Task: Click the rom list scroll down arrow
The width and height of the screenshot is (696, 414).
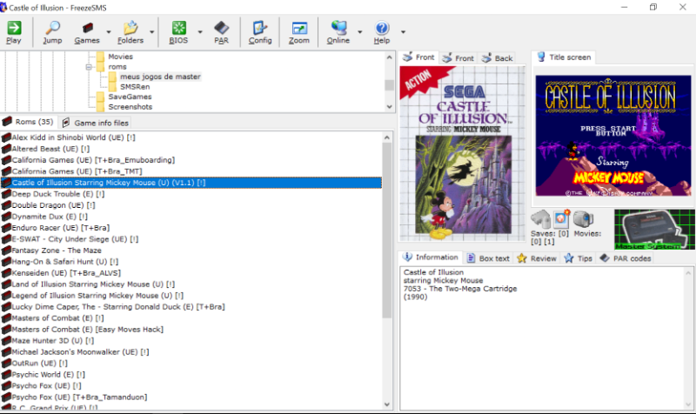Action: point(387,404)
